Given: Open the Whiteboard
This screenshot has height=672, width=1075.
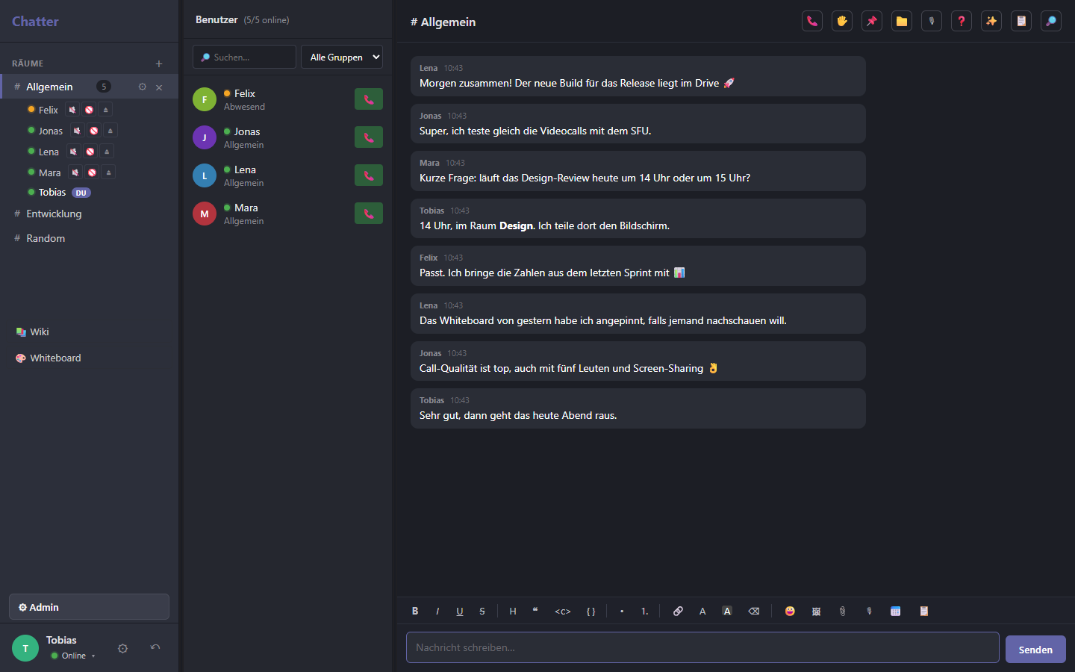Looking at the screenshot, I should pos(90,358).
